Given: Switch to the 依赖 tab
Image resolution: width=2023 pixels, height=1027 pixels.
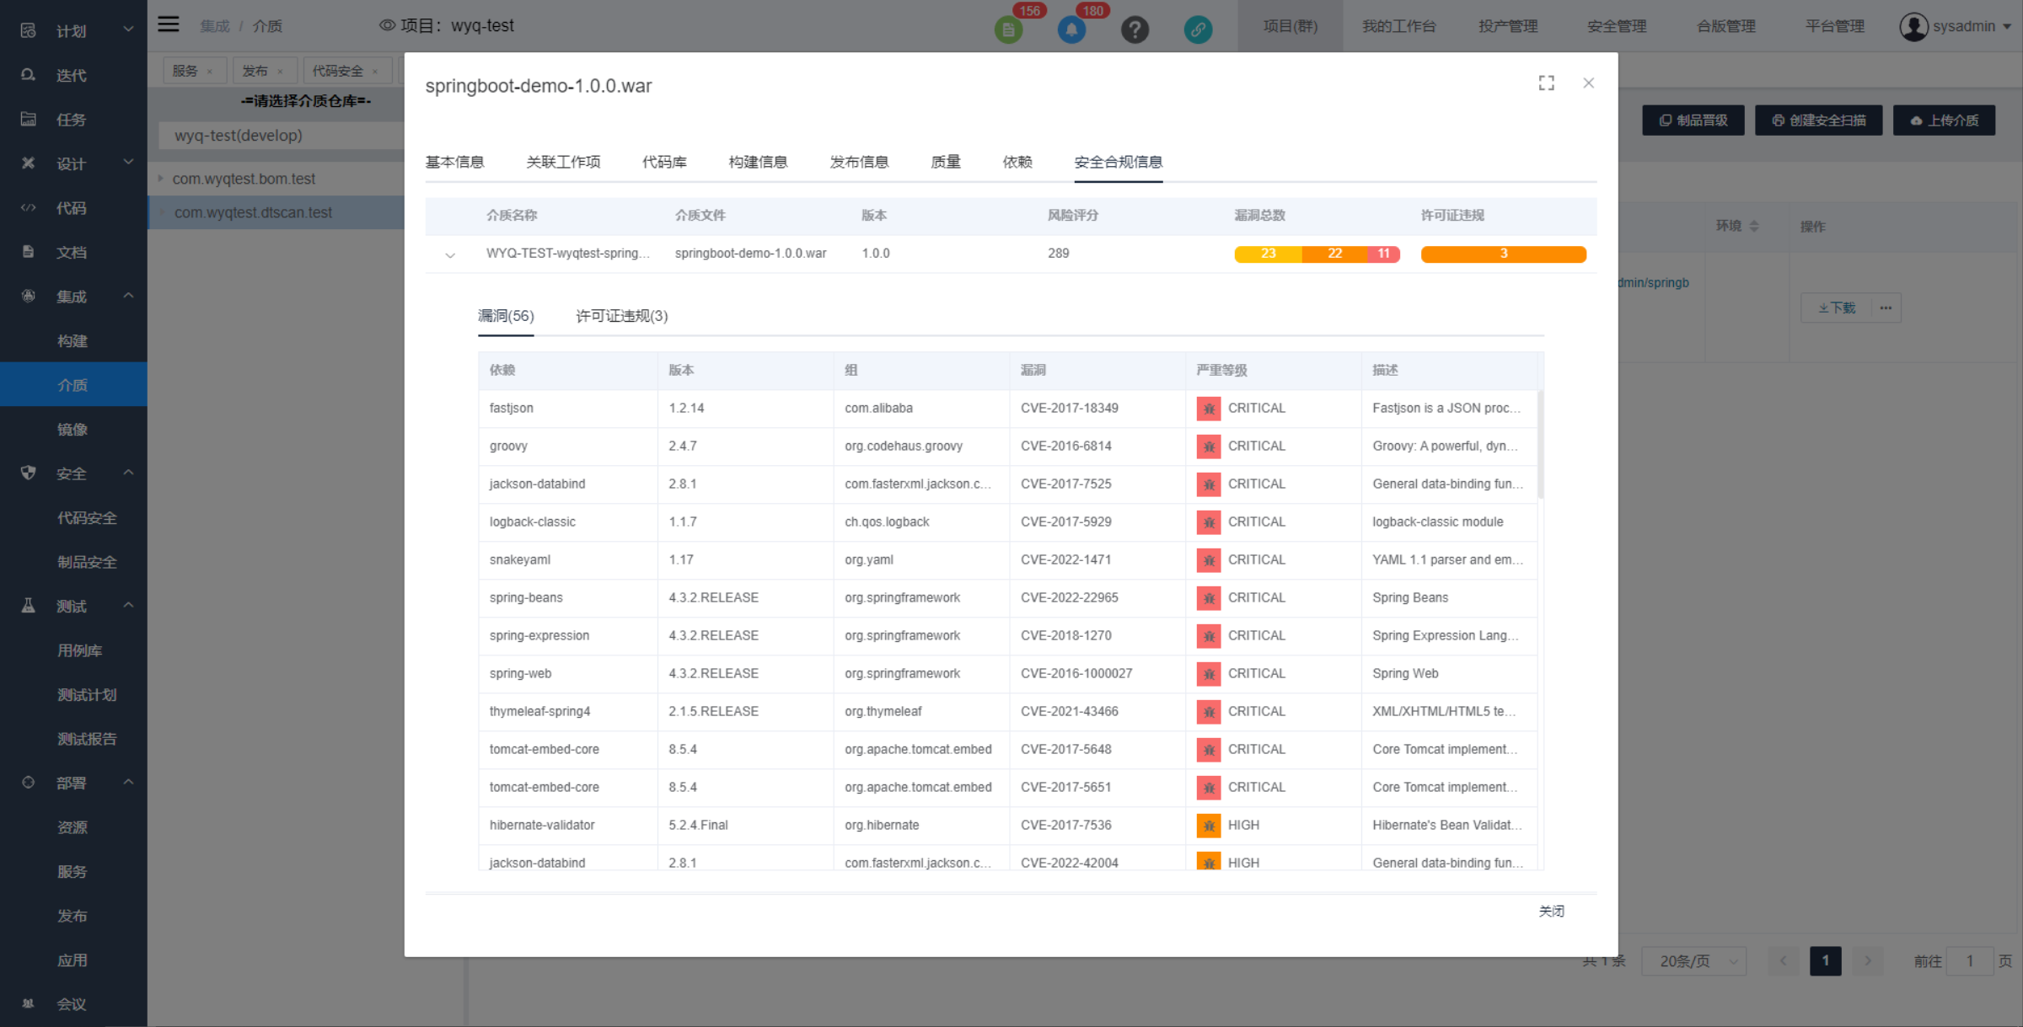Looking at the screenshot, I should (x=1017, y=162).
